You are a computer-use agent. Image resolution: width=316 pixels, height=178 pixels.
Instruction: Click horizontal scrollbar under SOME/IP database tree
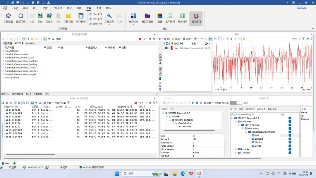(189, 130)
